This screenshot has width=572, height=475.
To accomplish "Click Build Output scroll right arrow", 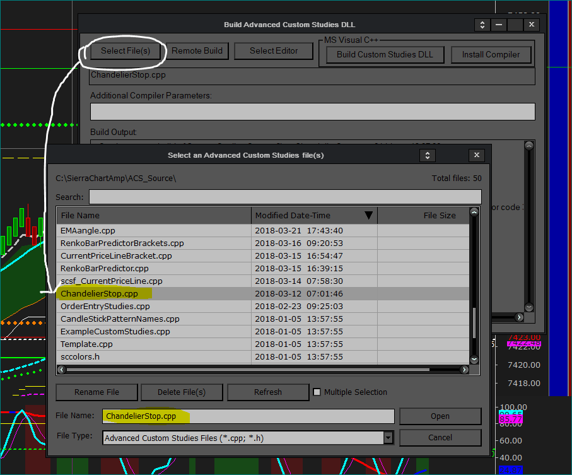I will pyautogui.click(x=519, y=317).
